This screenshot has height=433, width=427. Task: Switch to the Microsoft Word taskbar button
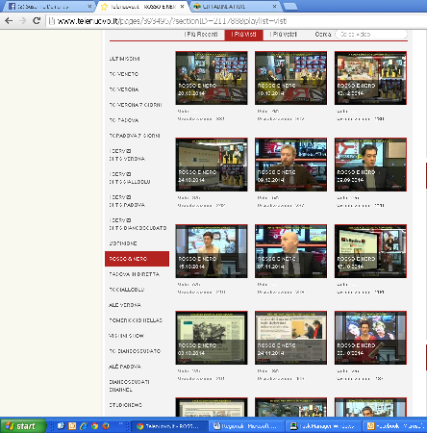[x=247, y=426]
